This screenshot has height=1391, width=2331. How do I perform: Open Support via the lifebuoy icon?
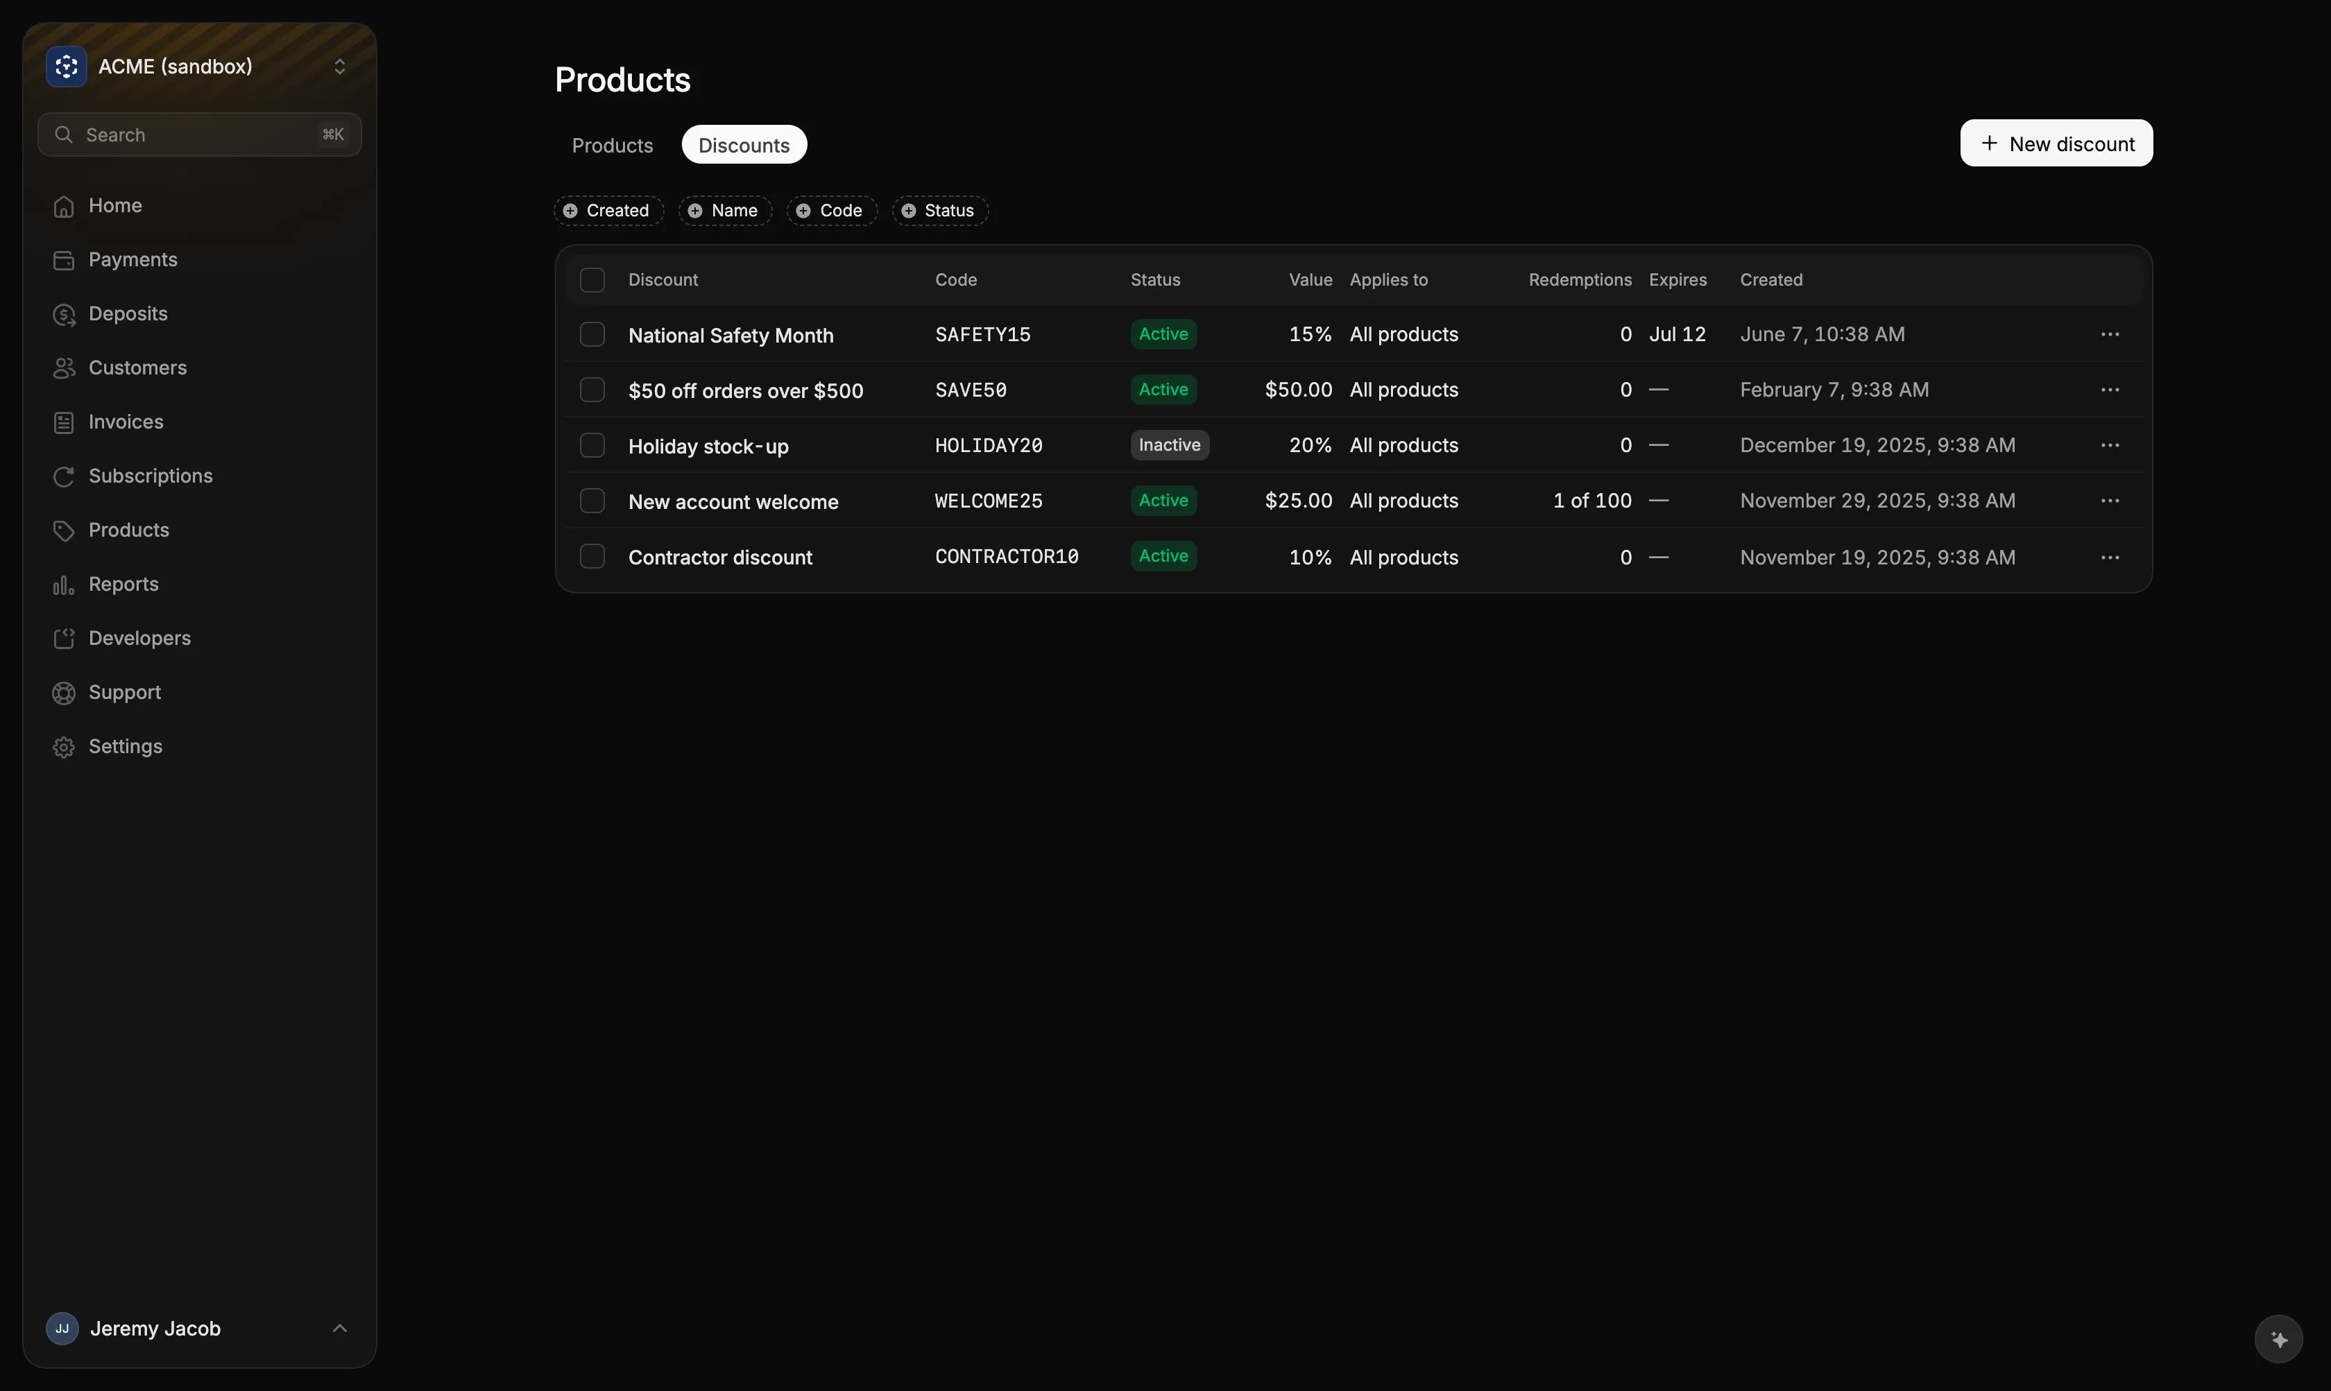64,693
